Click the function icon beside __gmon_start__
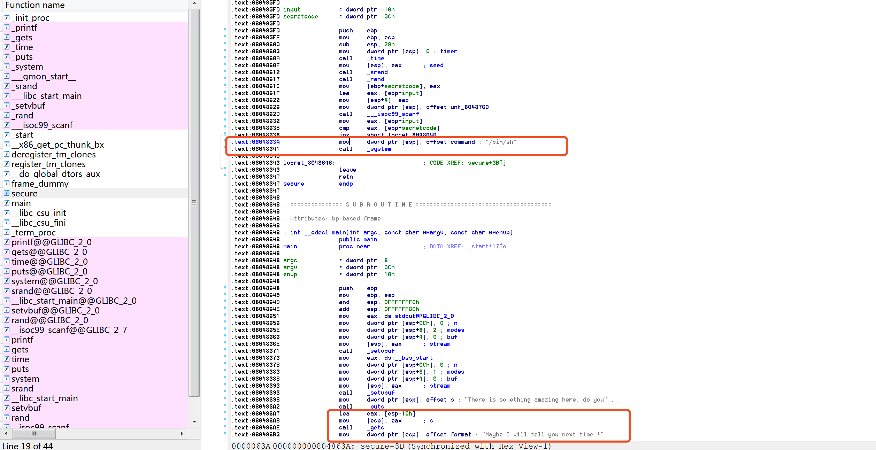 click(7, 76)
